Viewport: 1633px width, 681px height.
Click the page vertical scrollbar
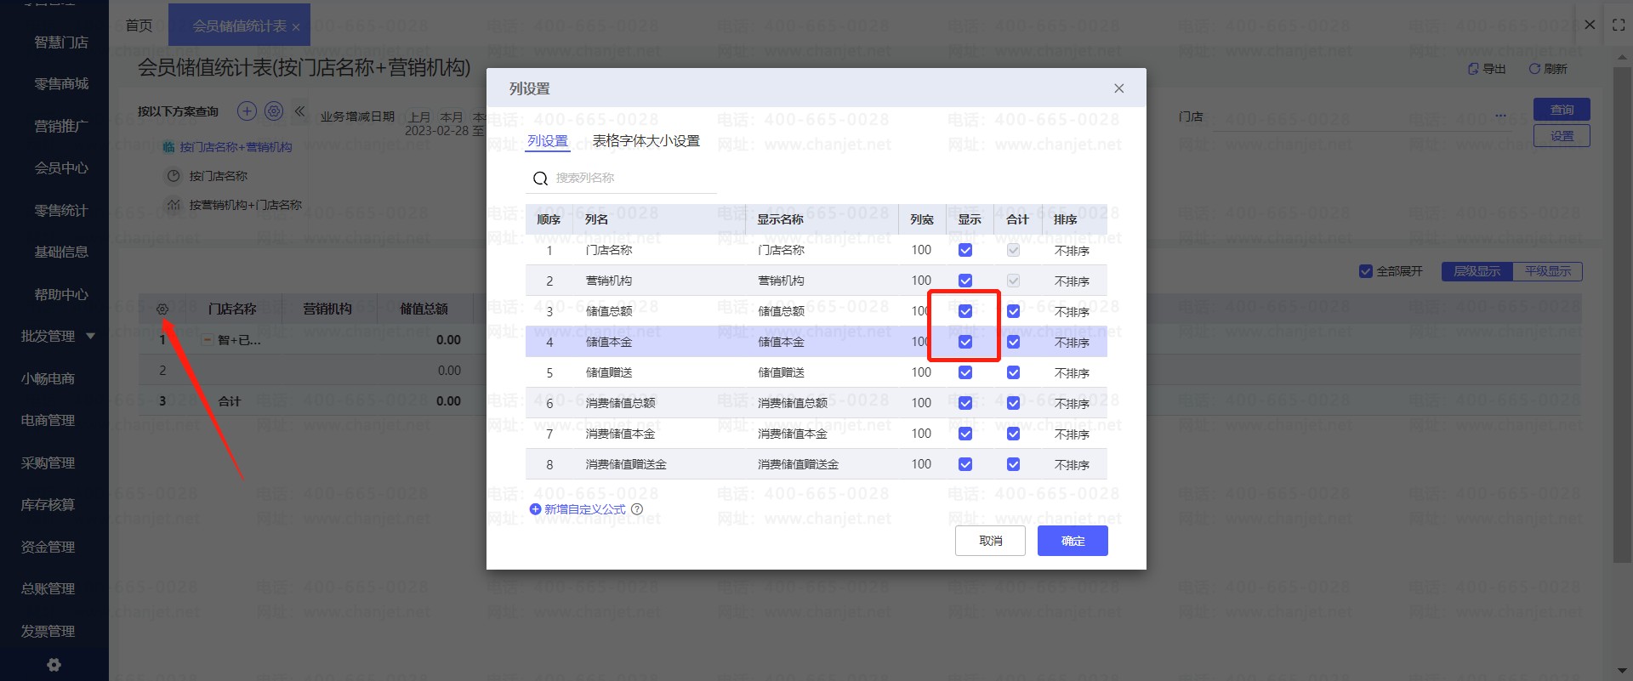(1622, 315)
